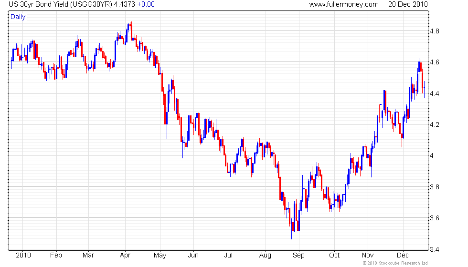Viewport: 468px width, 267px height.
Task: Select the 'Nov' x-axis label
Action: 368,256
